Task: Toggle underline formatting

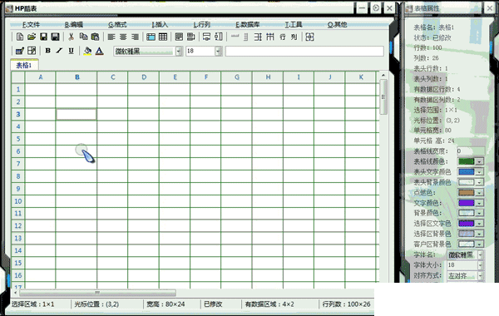Action: coord(72,51)
